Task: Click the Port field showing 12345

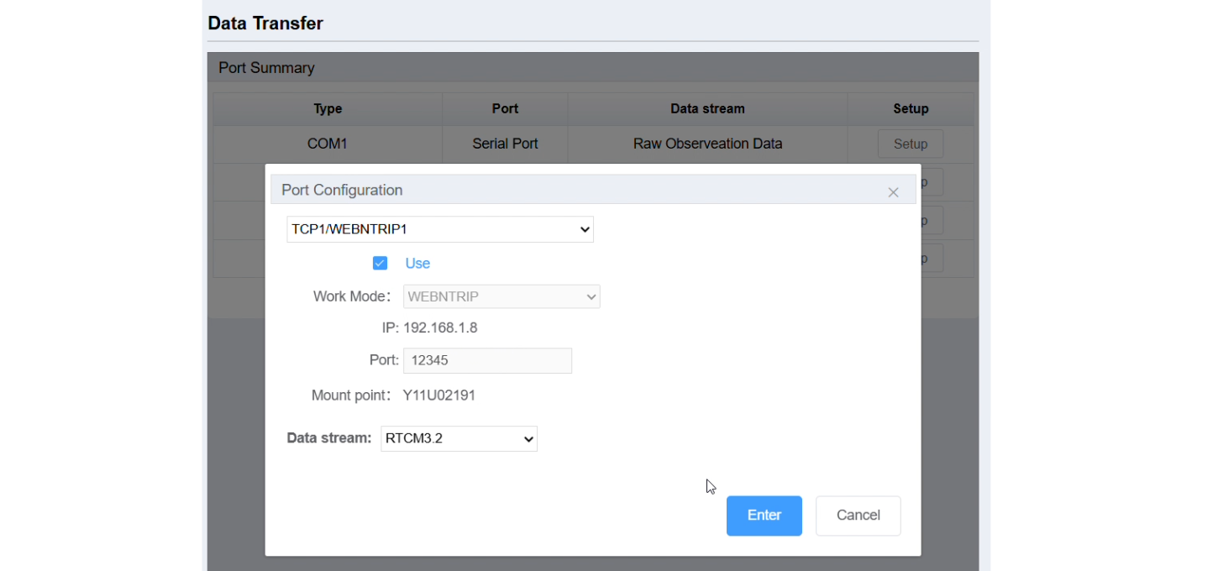Action: click(x=487, y=360)
